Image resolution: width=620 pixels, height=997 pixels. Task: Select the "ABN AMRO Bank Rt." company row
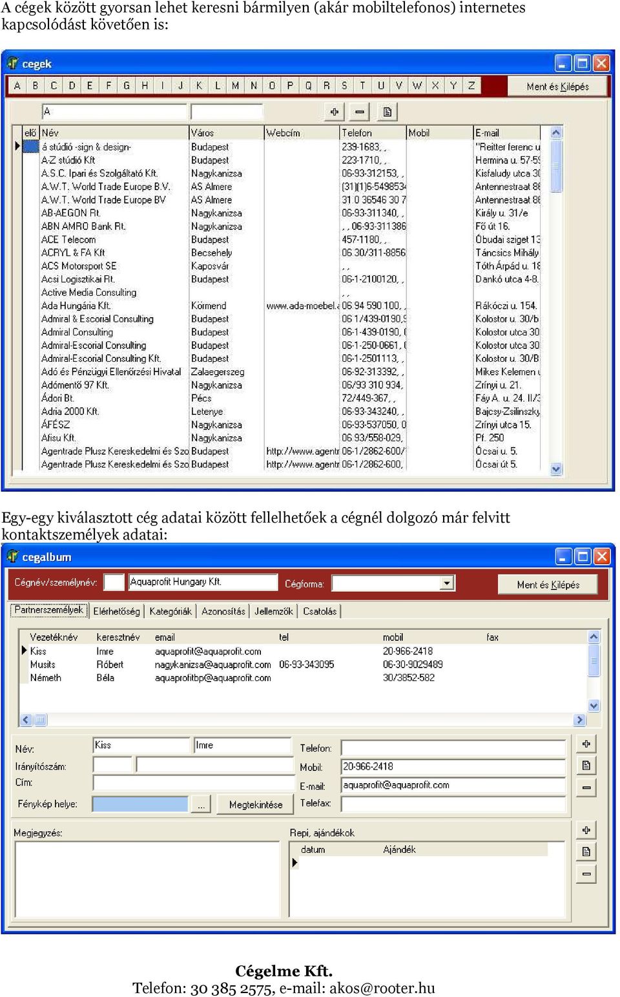click(x=282, y=226)
